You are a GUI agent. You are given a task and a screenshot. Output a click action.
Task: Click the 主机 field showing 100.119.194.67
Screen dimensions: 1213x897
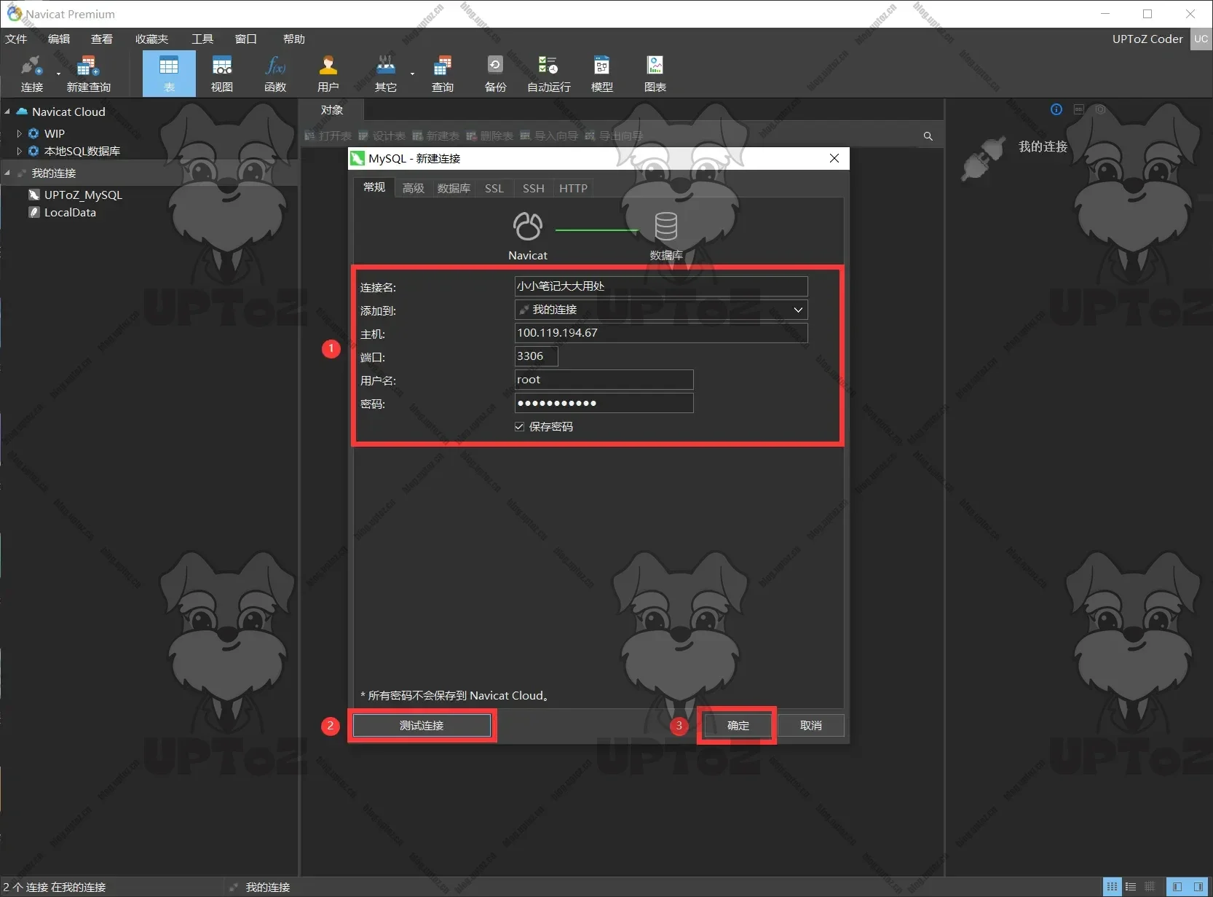[661, 333]
